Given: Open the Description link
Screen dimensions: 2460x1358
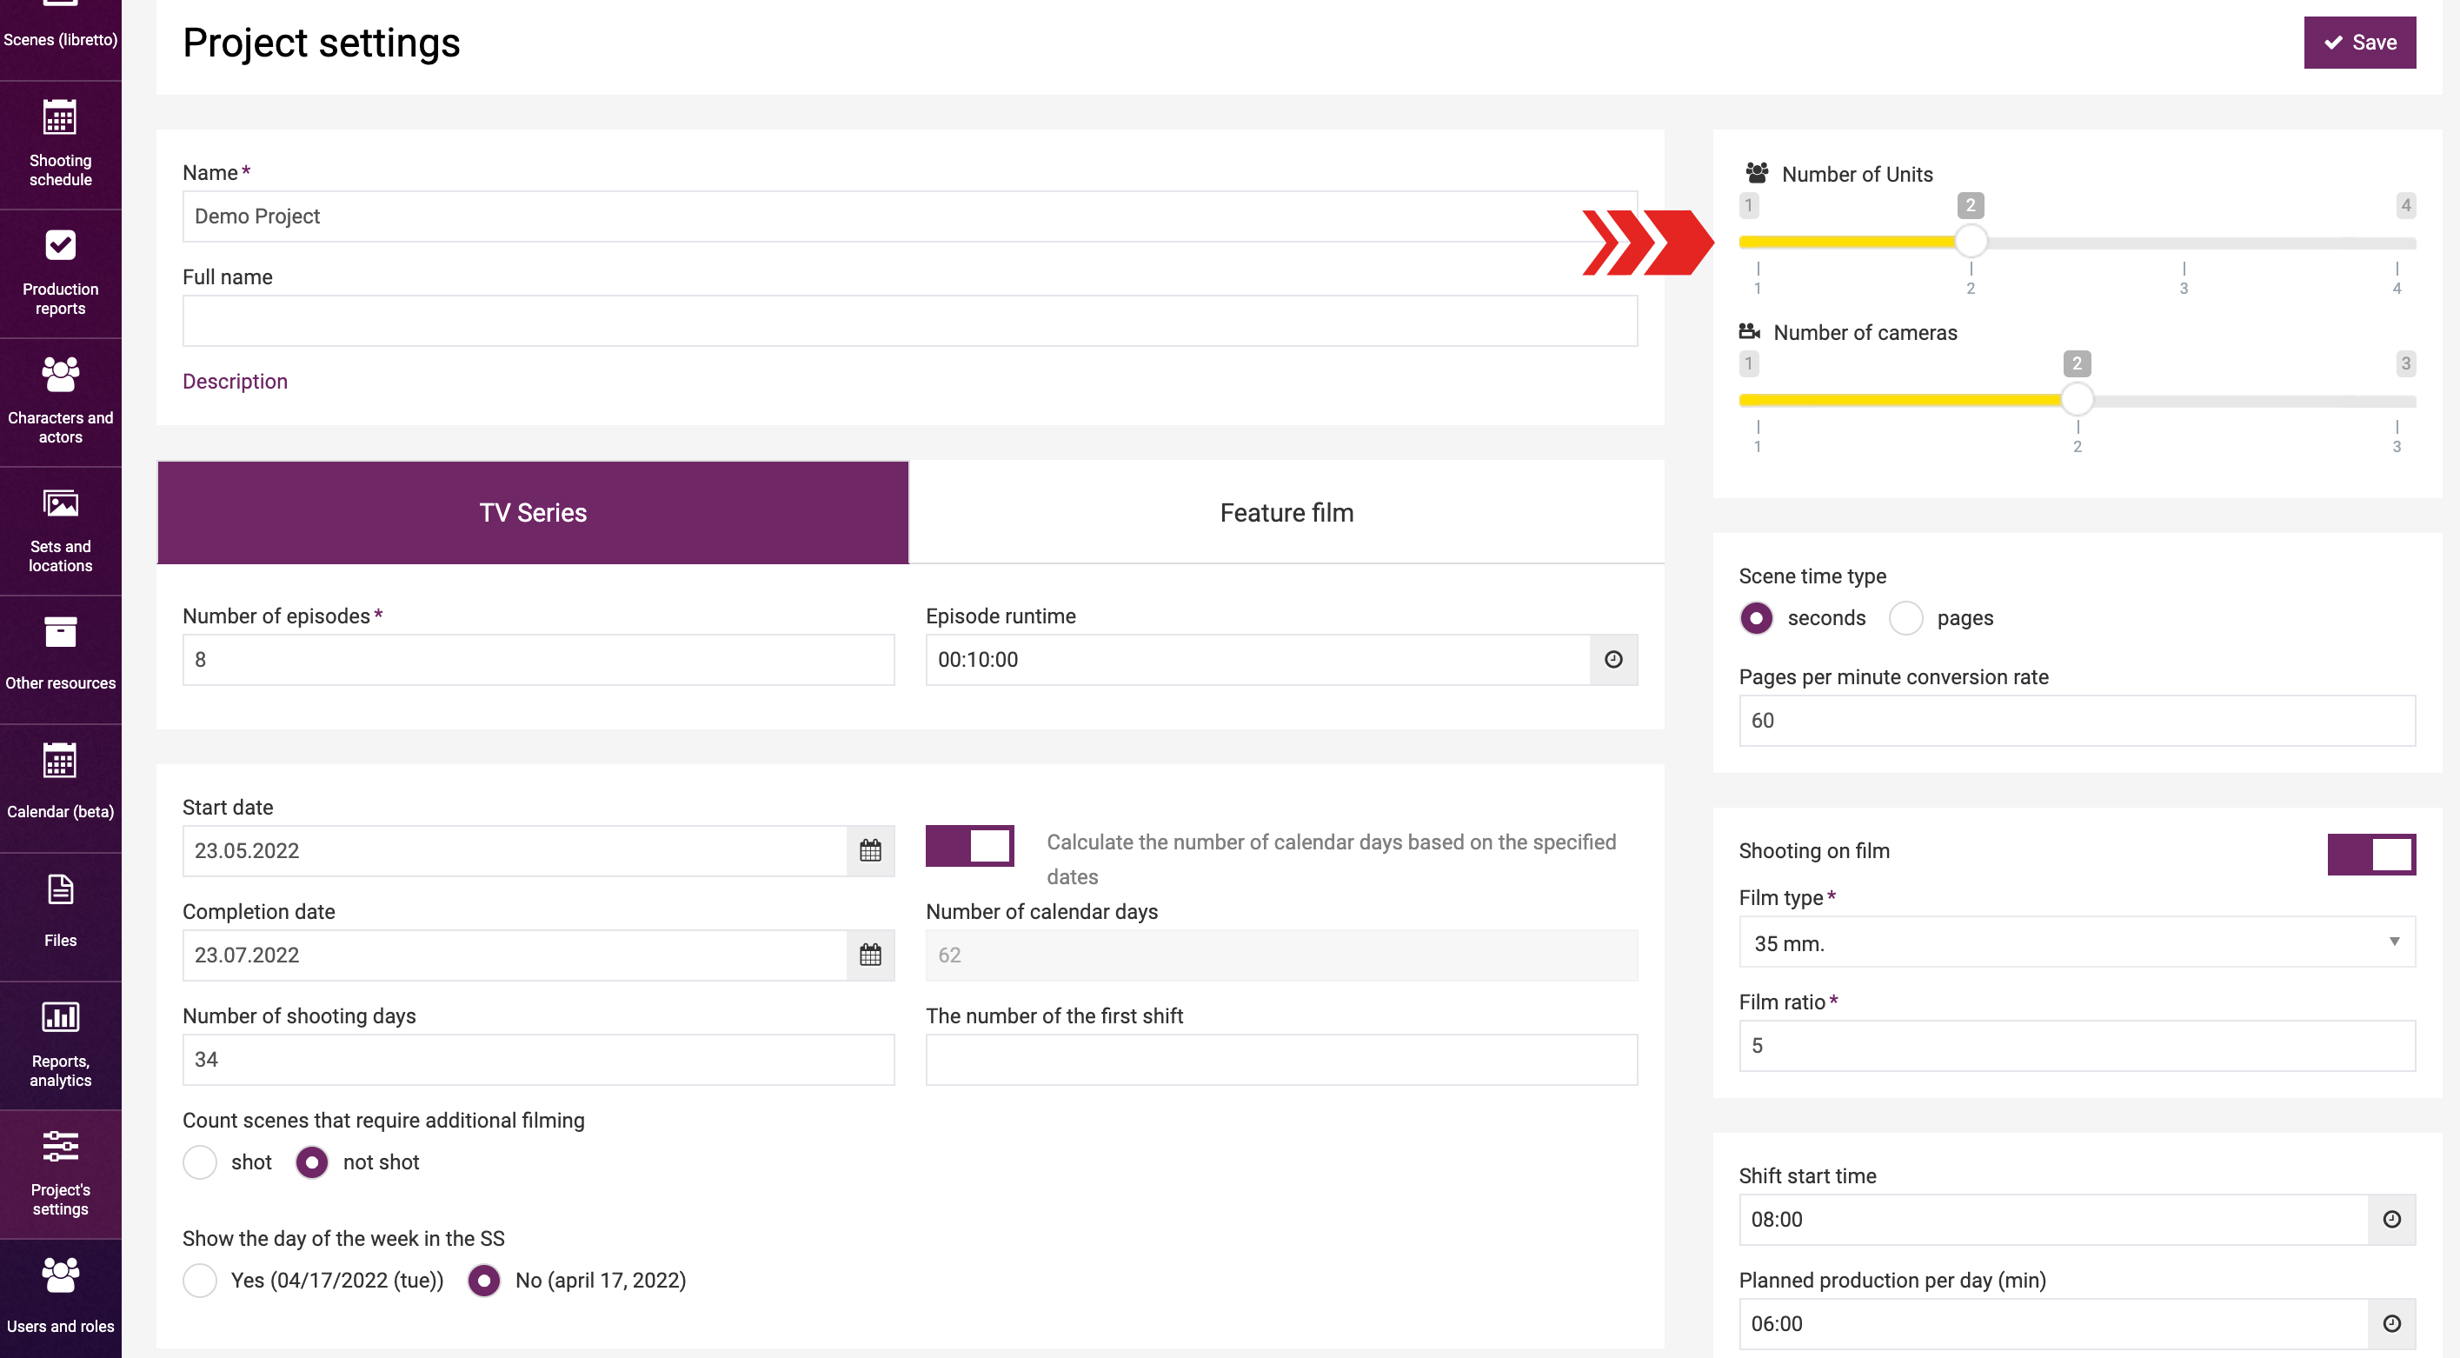Looking at the screenshot, I should [x=235, y=381].
